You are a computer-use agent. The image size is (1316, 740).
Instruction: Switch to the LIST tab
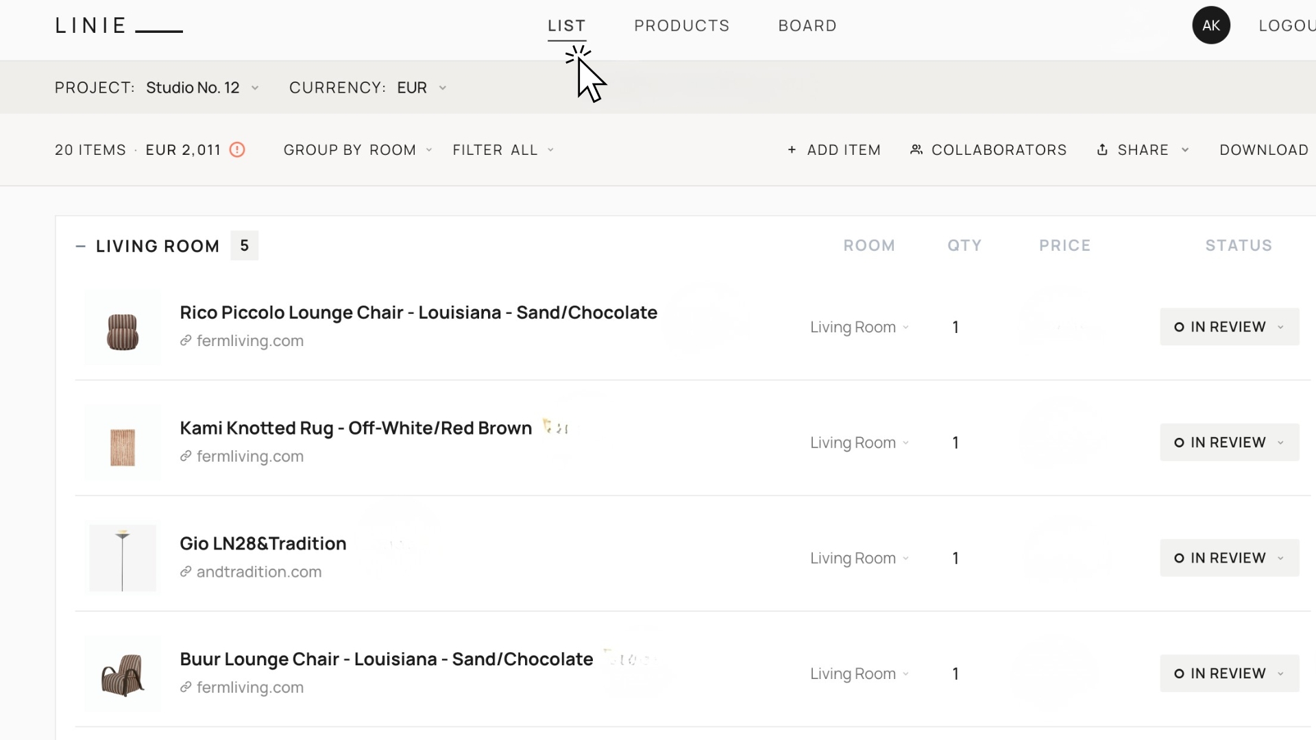click(x=567, y=26)
